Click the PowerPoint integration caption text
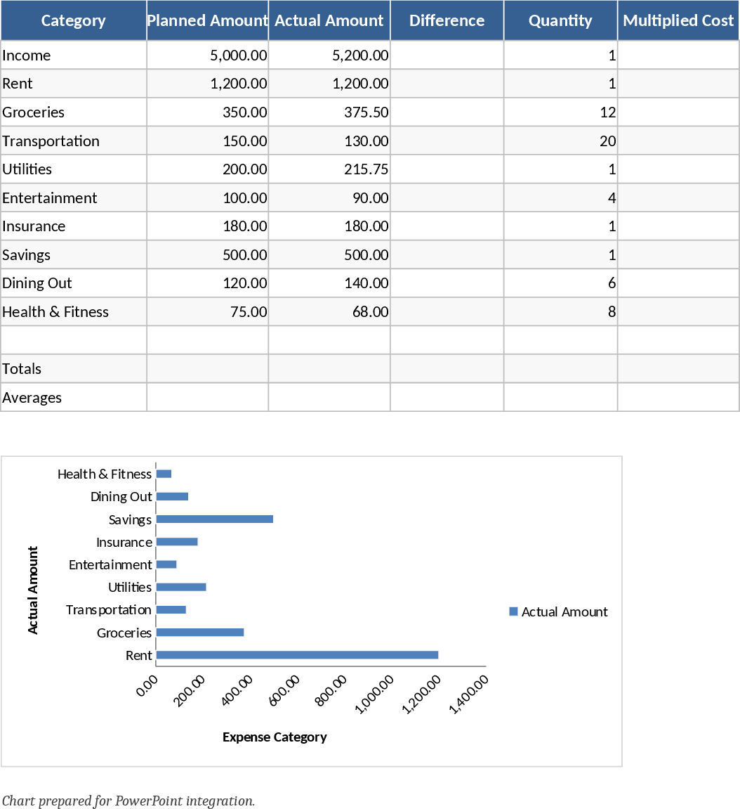The width and height of the screenshot is (740, 809). click(x=128, y=801)
